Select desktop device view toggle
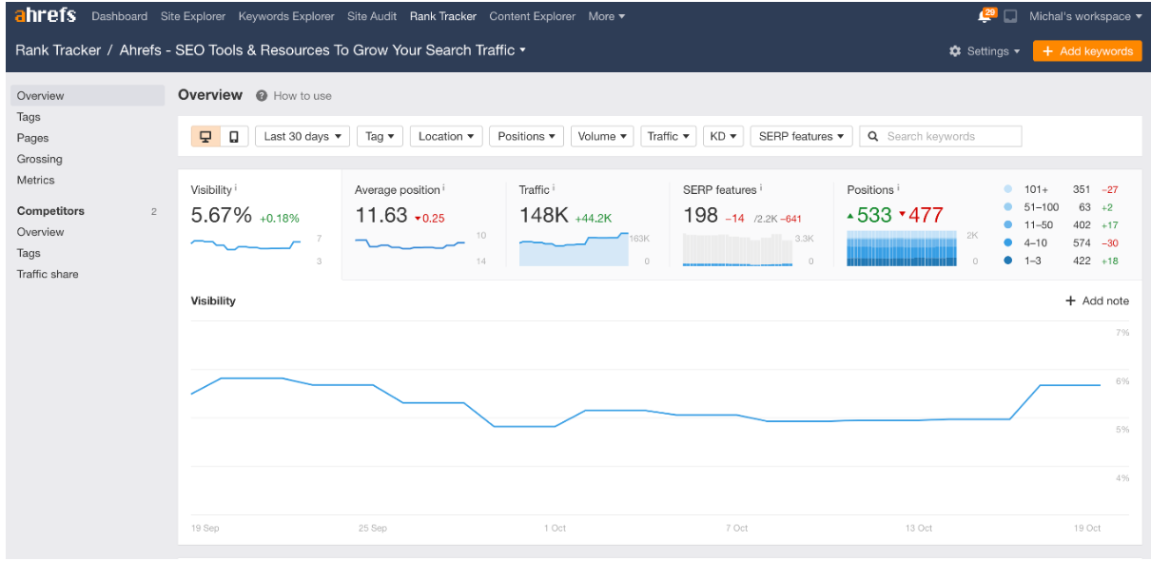Screen dimensions: 1151x561 (x=205, y=136)
